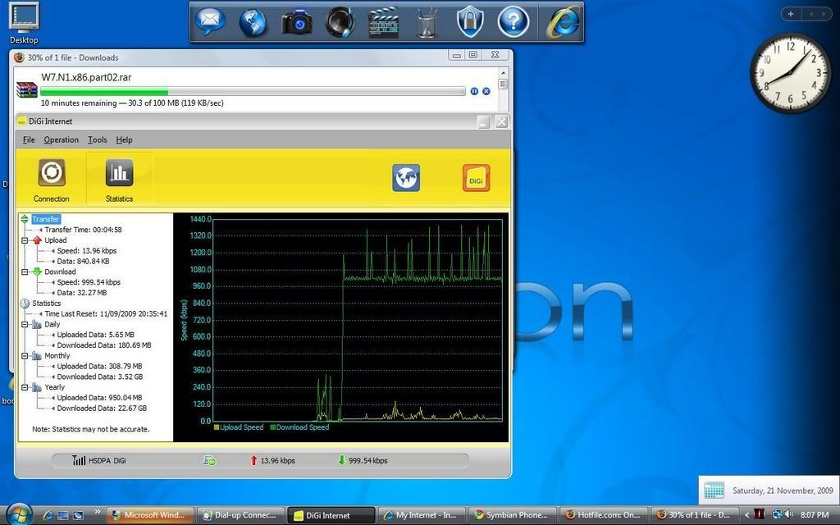Expand the quick launch overflow chevron

click(98, 512)
